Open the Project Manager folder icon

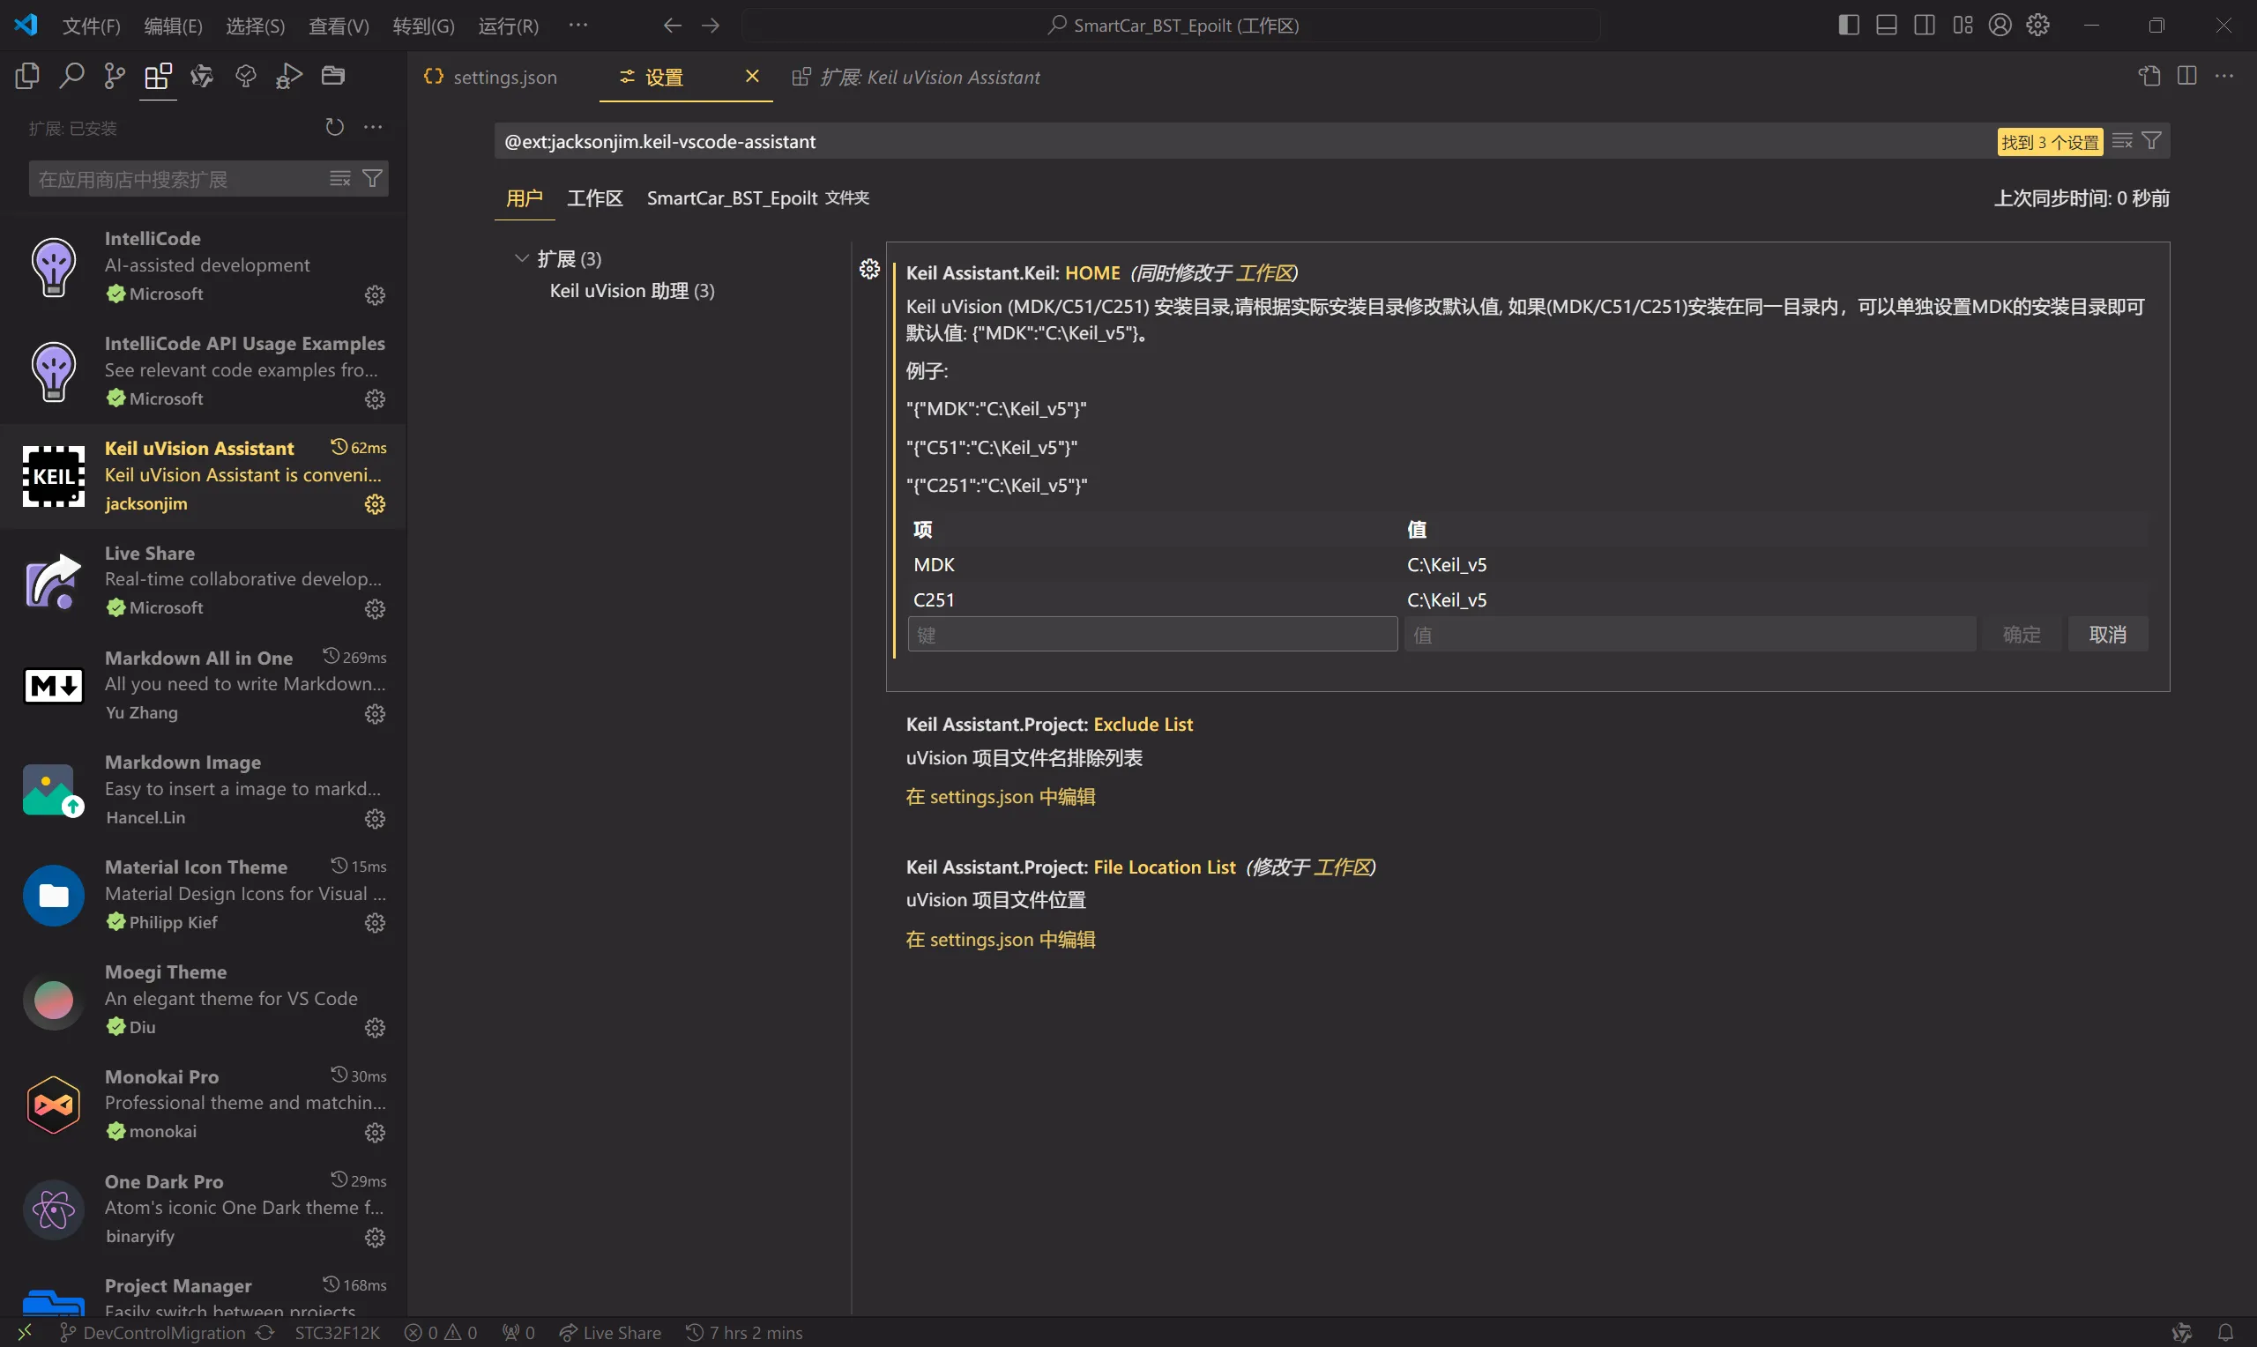[x=333, y=76]
